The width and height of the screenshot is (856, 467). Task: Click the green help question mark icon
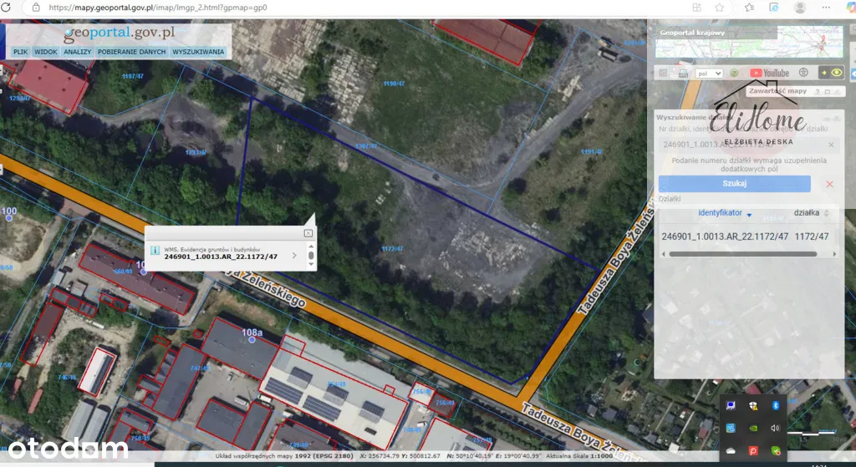point(734,73)
